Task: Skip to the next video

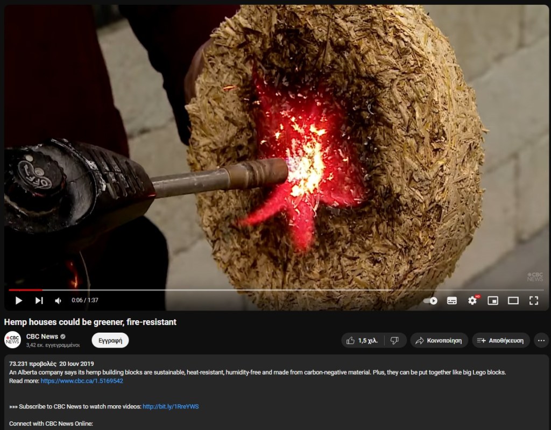Action: tap(39, 300)
